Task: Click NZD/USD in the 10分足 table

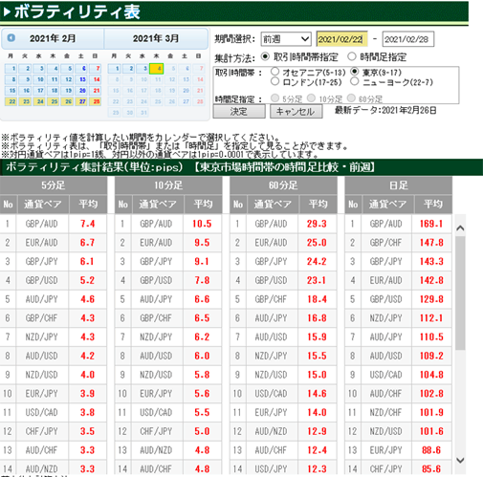Action: (x=156, y=375)
